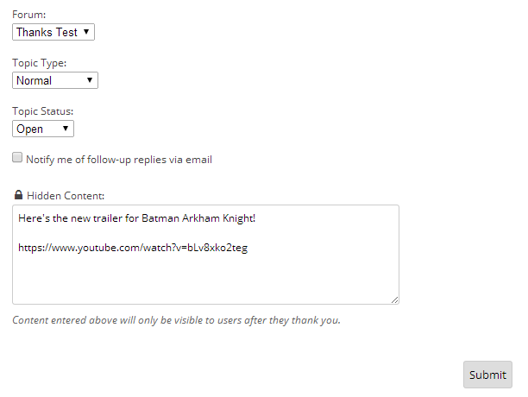Viewport: 528px width, 397px height.
Task: Click the lock icon beside Hidden Content
Action: tap(18, 195)
